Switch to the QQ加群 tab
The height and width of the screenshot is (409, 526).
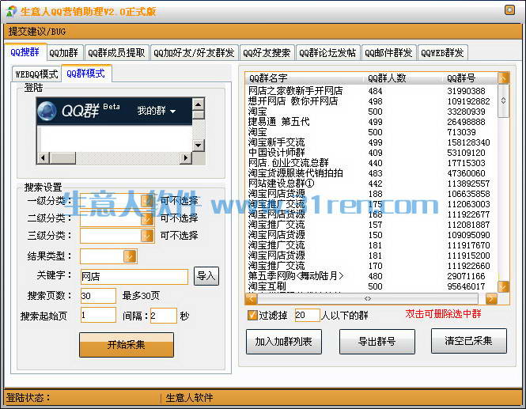pos(63,53)
